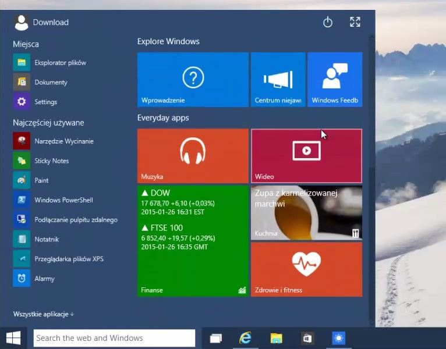Open the Power options button
This screenshot has width=446, height=349.
[x=328, y=22]
